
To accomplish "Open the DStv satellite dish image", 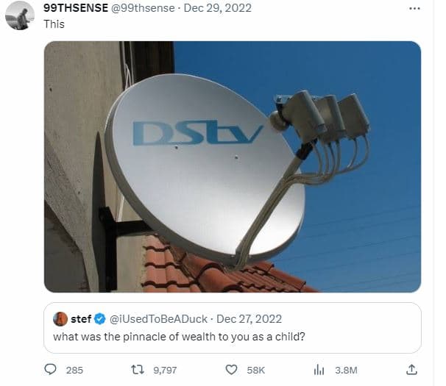I will point(233,167).
